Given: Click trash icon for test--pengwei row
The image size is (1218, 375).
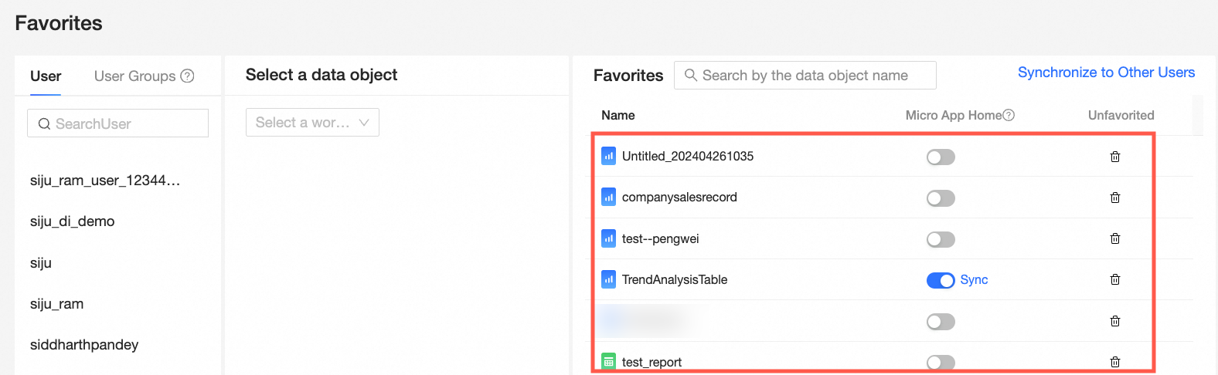Looking at the screenshot, I should (1114, 238).
